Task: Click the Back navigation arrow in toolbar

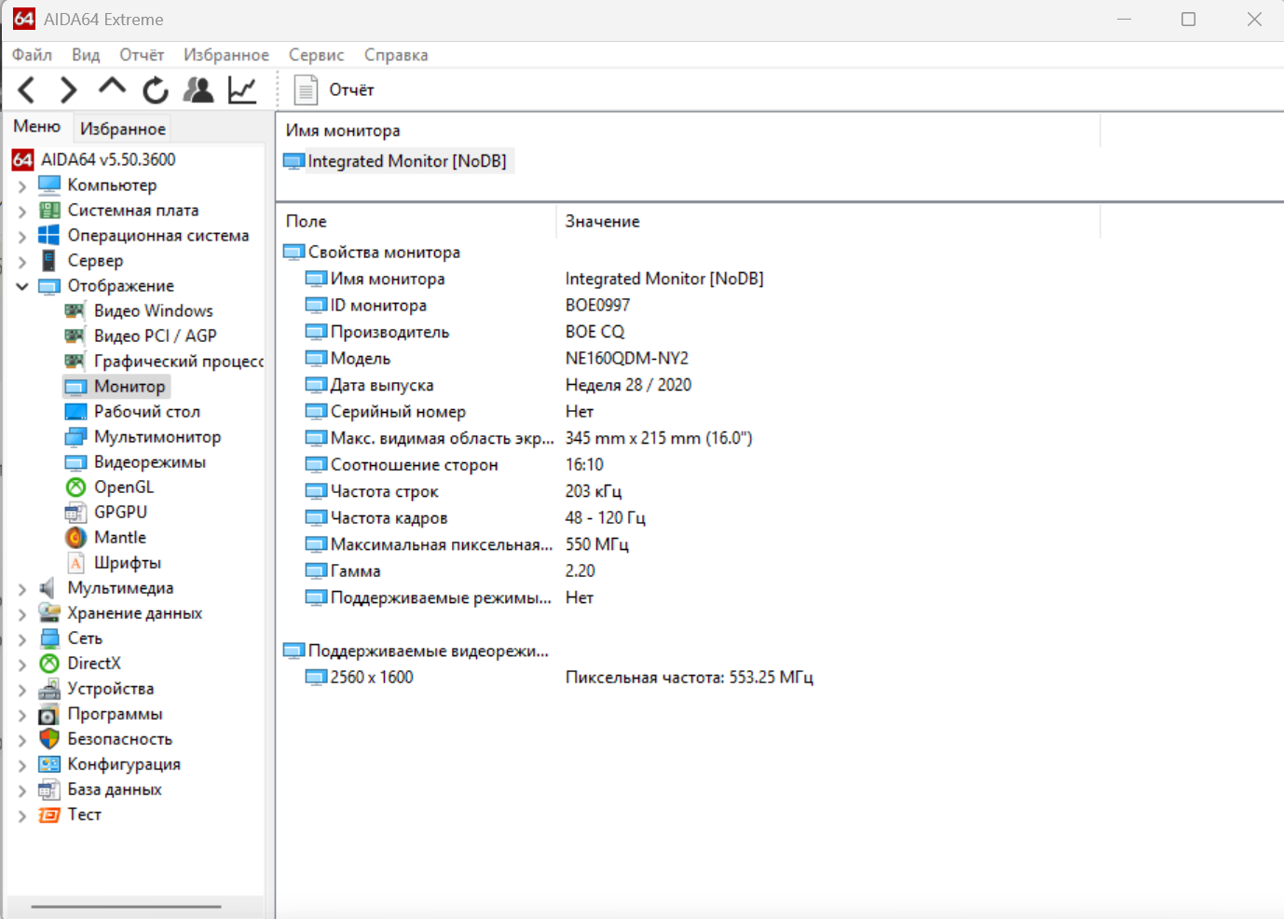Action: [27, 90]
